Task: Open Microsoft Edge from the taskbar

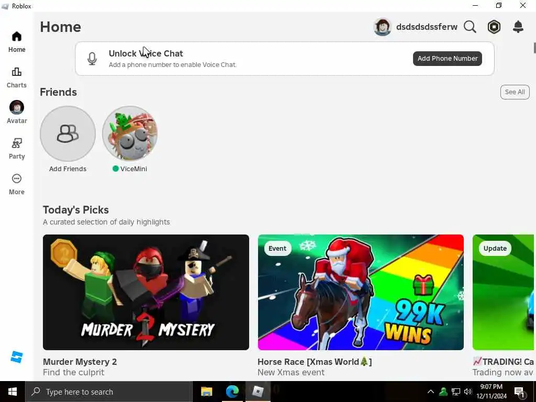Action: 232,392
